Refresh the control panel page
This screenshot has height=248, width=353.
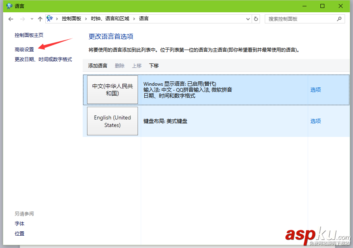click(256, 19)
